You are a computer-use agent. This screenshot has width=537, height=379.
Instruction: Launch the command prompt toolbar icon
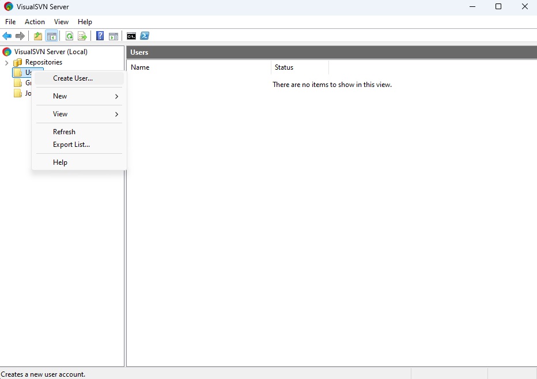[x=131, y=36]
